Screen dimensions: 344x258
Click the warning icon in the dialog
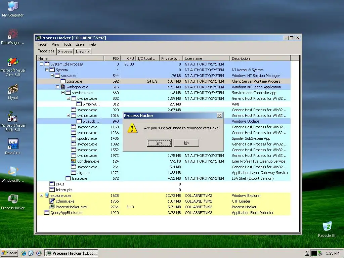pyautogui.click(x=132, y=128)
